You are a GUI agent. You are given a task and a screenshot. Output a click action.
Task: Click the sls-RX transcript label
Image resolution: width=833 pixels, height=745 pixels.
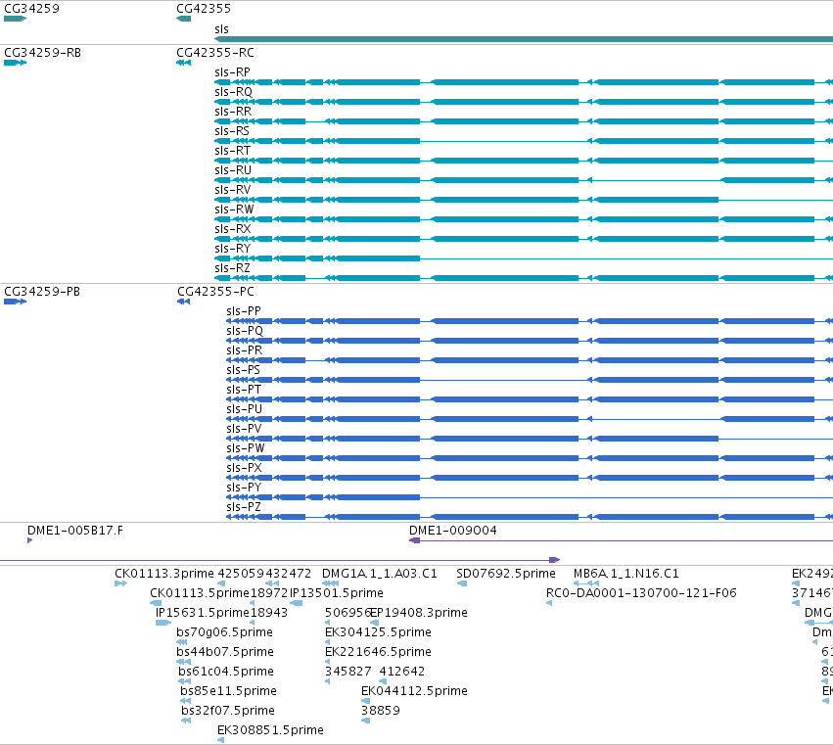click(x=233, y=229)
